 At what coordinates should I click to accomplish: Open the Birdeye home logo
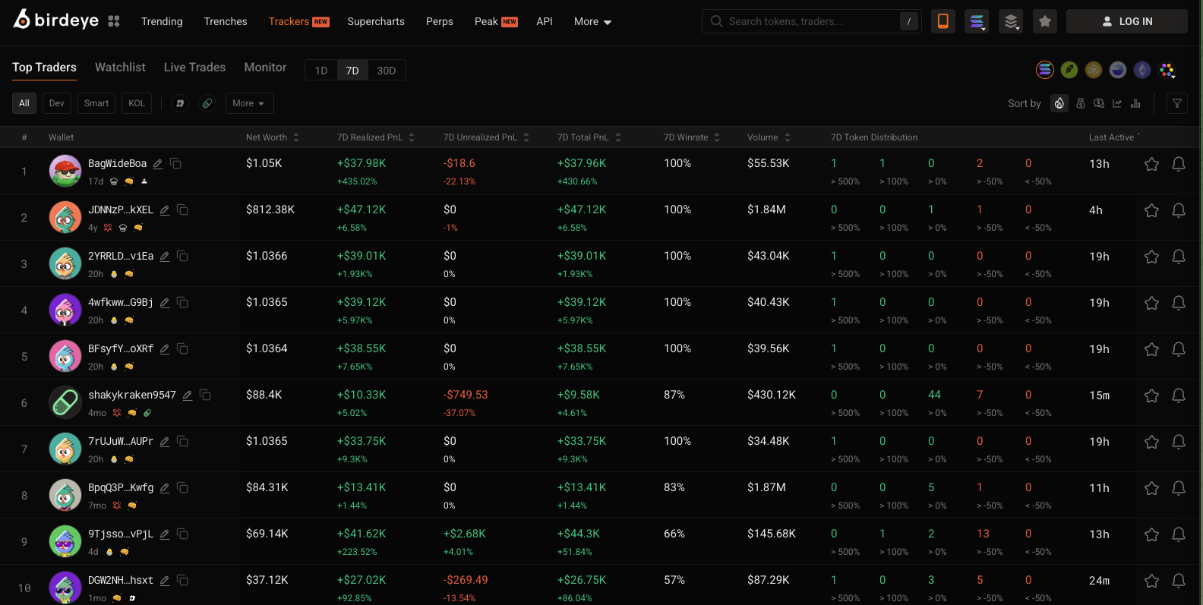56,20
